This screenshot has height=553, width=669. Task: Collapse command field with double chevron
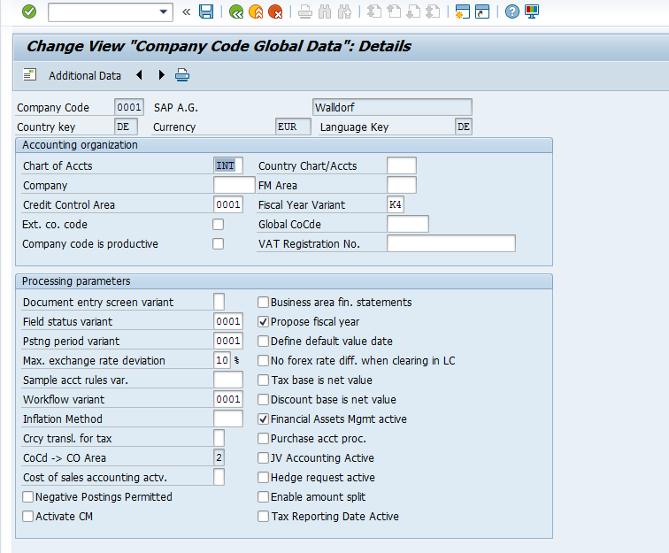pyautogui.click(x=186, y=12)
